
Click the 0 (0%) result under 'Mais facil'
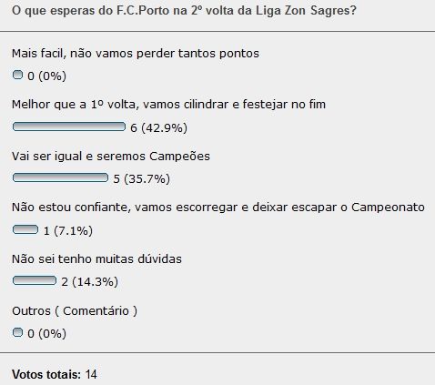(46, 76)
